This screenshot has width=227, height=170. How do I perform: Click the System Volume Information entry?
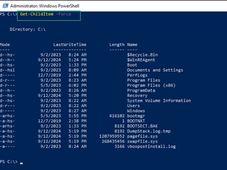[x=159, y=101]
